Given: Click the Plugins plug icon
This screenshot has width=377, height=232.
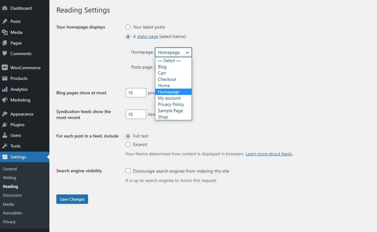Looking at the screenshot, I should [5, 125].
